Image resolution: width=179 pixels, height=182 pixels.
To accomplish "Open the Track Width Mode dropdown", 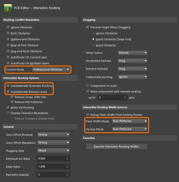I will pyautogui.click(x=129, y=121).
